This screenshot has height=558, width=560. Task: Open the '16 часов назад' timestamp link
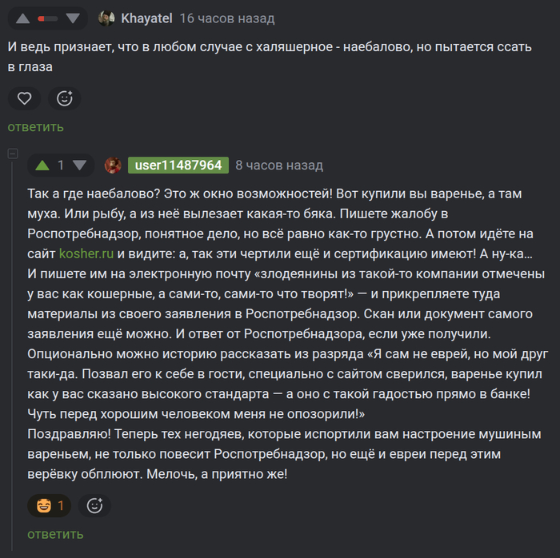click(x=226, y=18)
